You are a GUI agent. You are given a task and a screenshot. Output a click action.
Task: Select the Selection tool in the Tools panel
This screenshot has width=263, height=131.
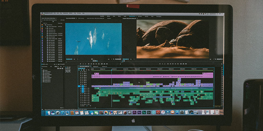point(66,67)
